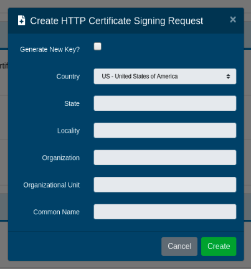
Task: Click the Organizational Unit field label
Action: pyautogui.click(x=52, y=185)
